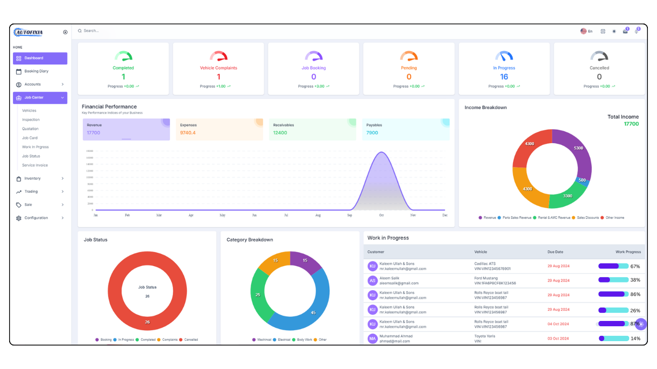Open the notifications bell icon
Image resolution: width=657 pixels, height=369 pixels.
pos(637,31)
